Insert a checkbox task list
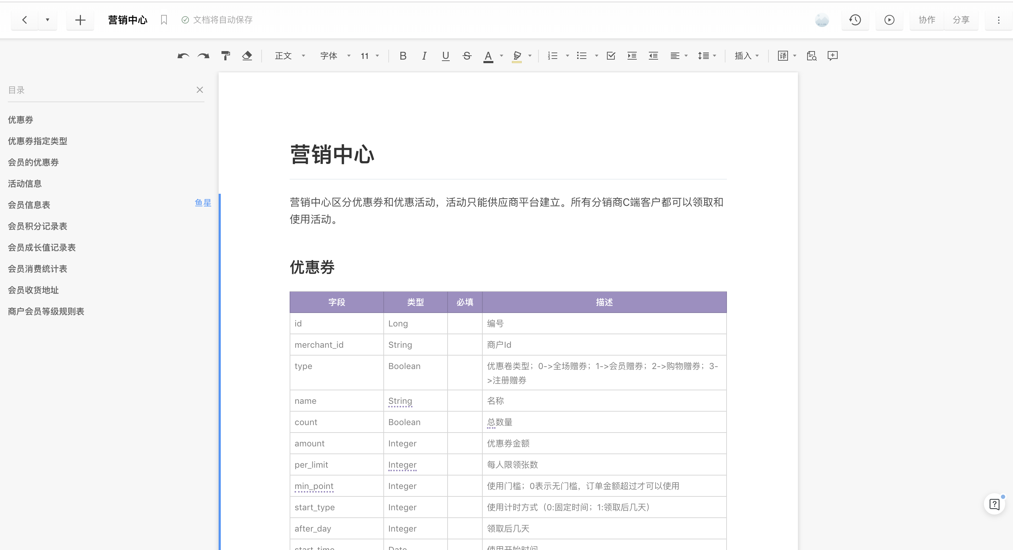This screenshot has width=1013, height=550. (x=611, y=56)
